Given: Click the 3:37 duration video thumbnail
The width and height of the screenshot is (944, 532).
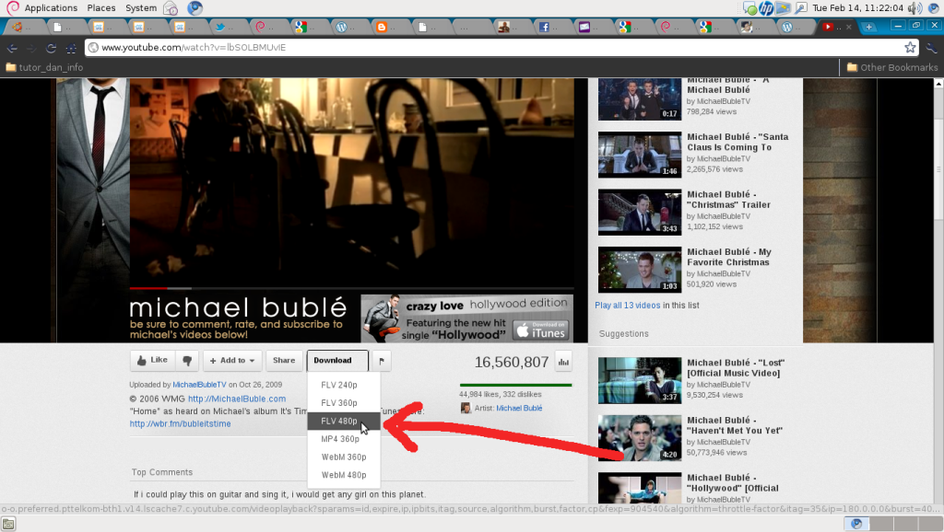Looking at the screenshot, I should [x=640, y=380].
